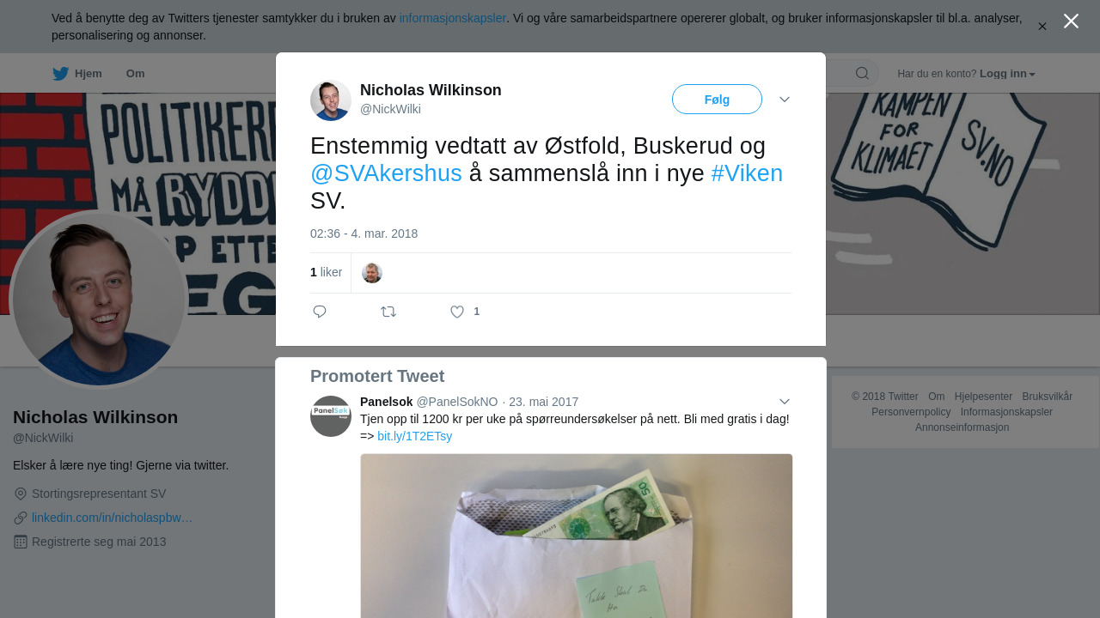
Task: Click the reply speech bubble icon
Action: coord(320,312)
